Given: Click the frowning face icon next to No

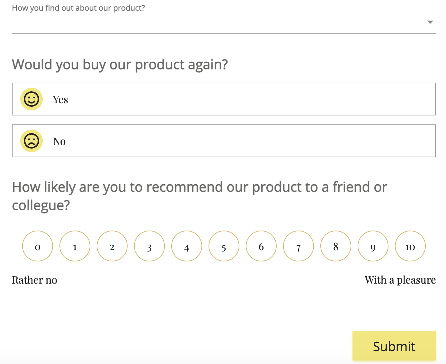Looking at the screenshot, I should (31, 141).
